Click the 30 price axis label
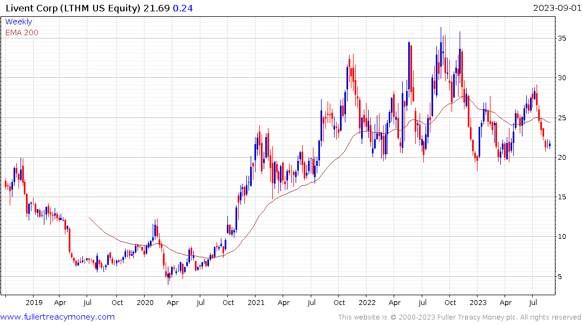The height and width of the screenshot is (325, 582). (562, 77)
